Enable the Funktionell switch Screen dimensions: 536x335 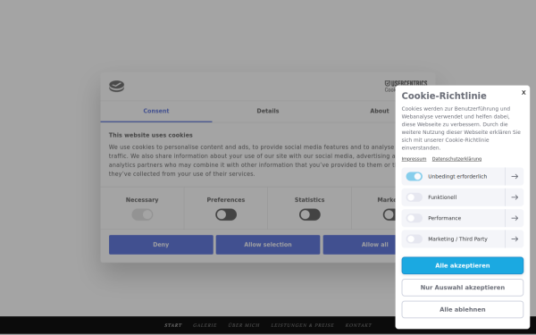(414, 197)
